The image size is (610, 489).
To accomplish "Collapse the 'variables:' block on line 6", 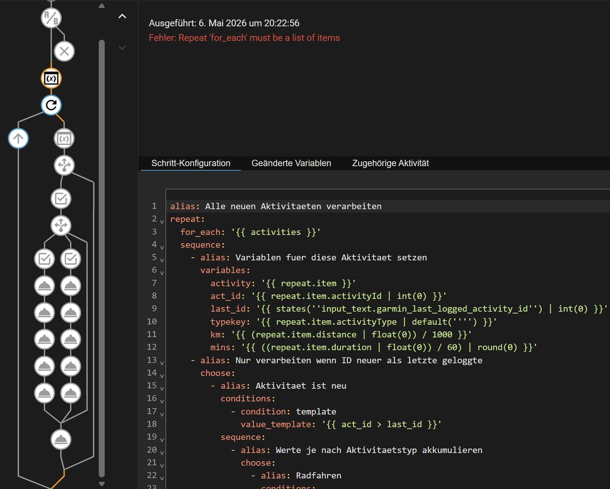I will coord(162,273).
